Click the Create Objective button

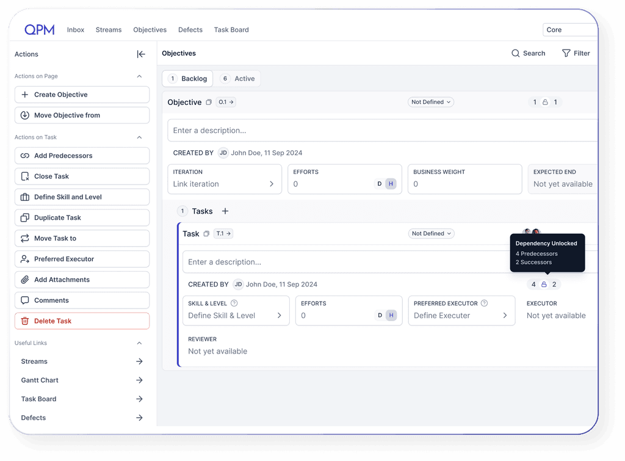tap(82, 94)
